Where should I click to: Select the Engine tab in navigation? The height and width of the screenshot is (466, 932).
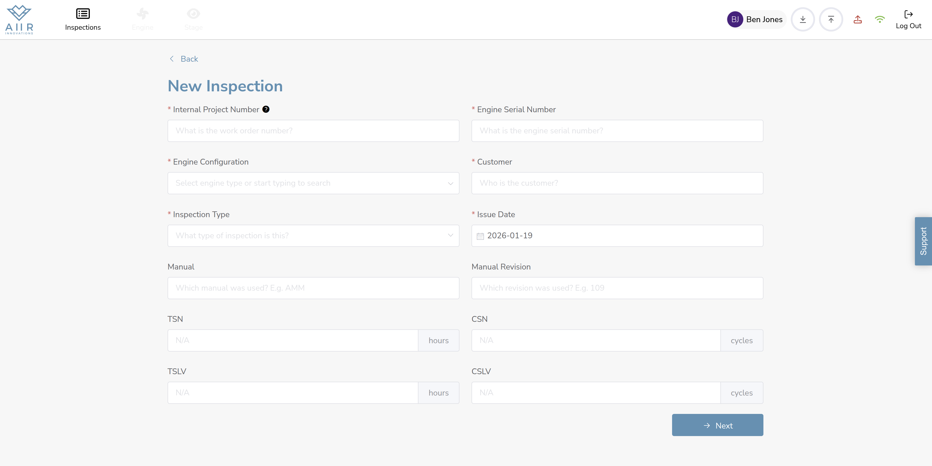coord(143,20)
